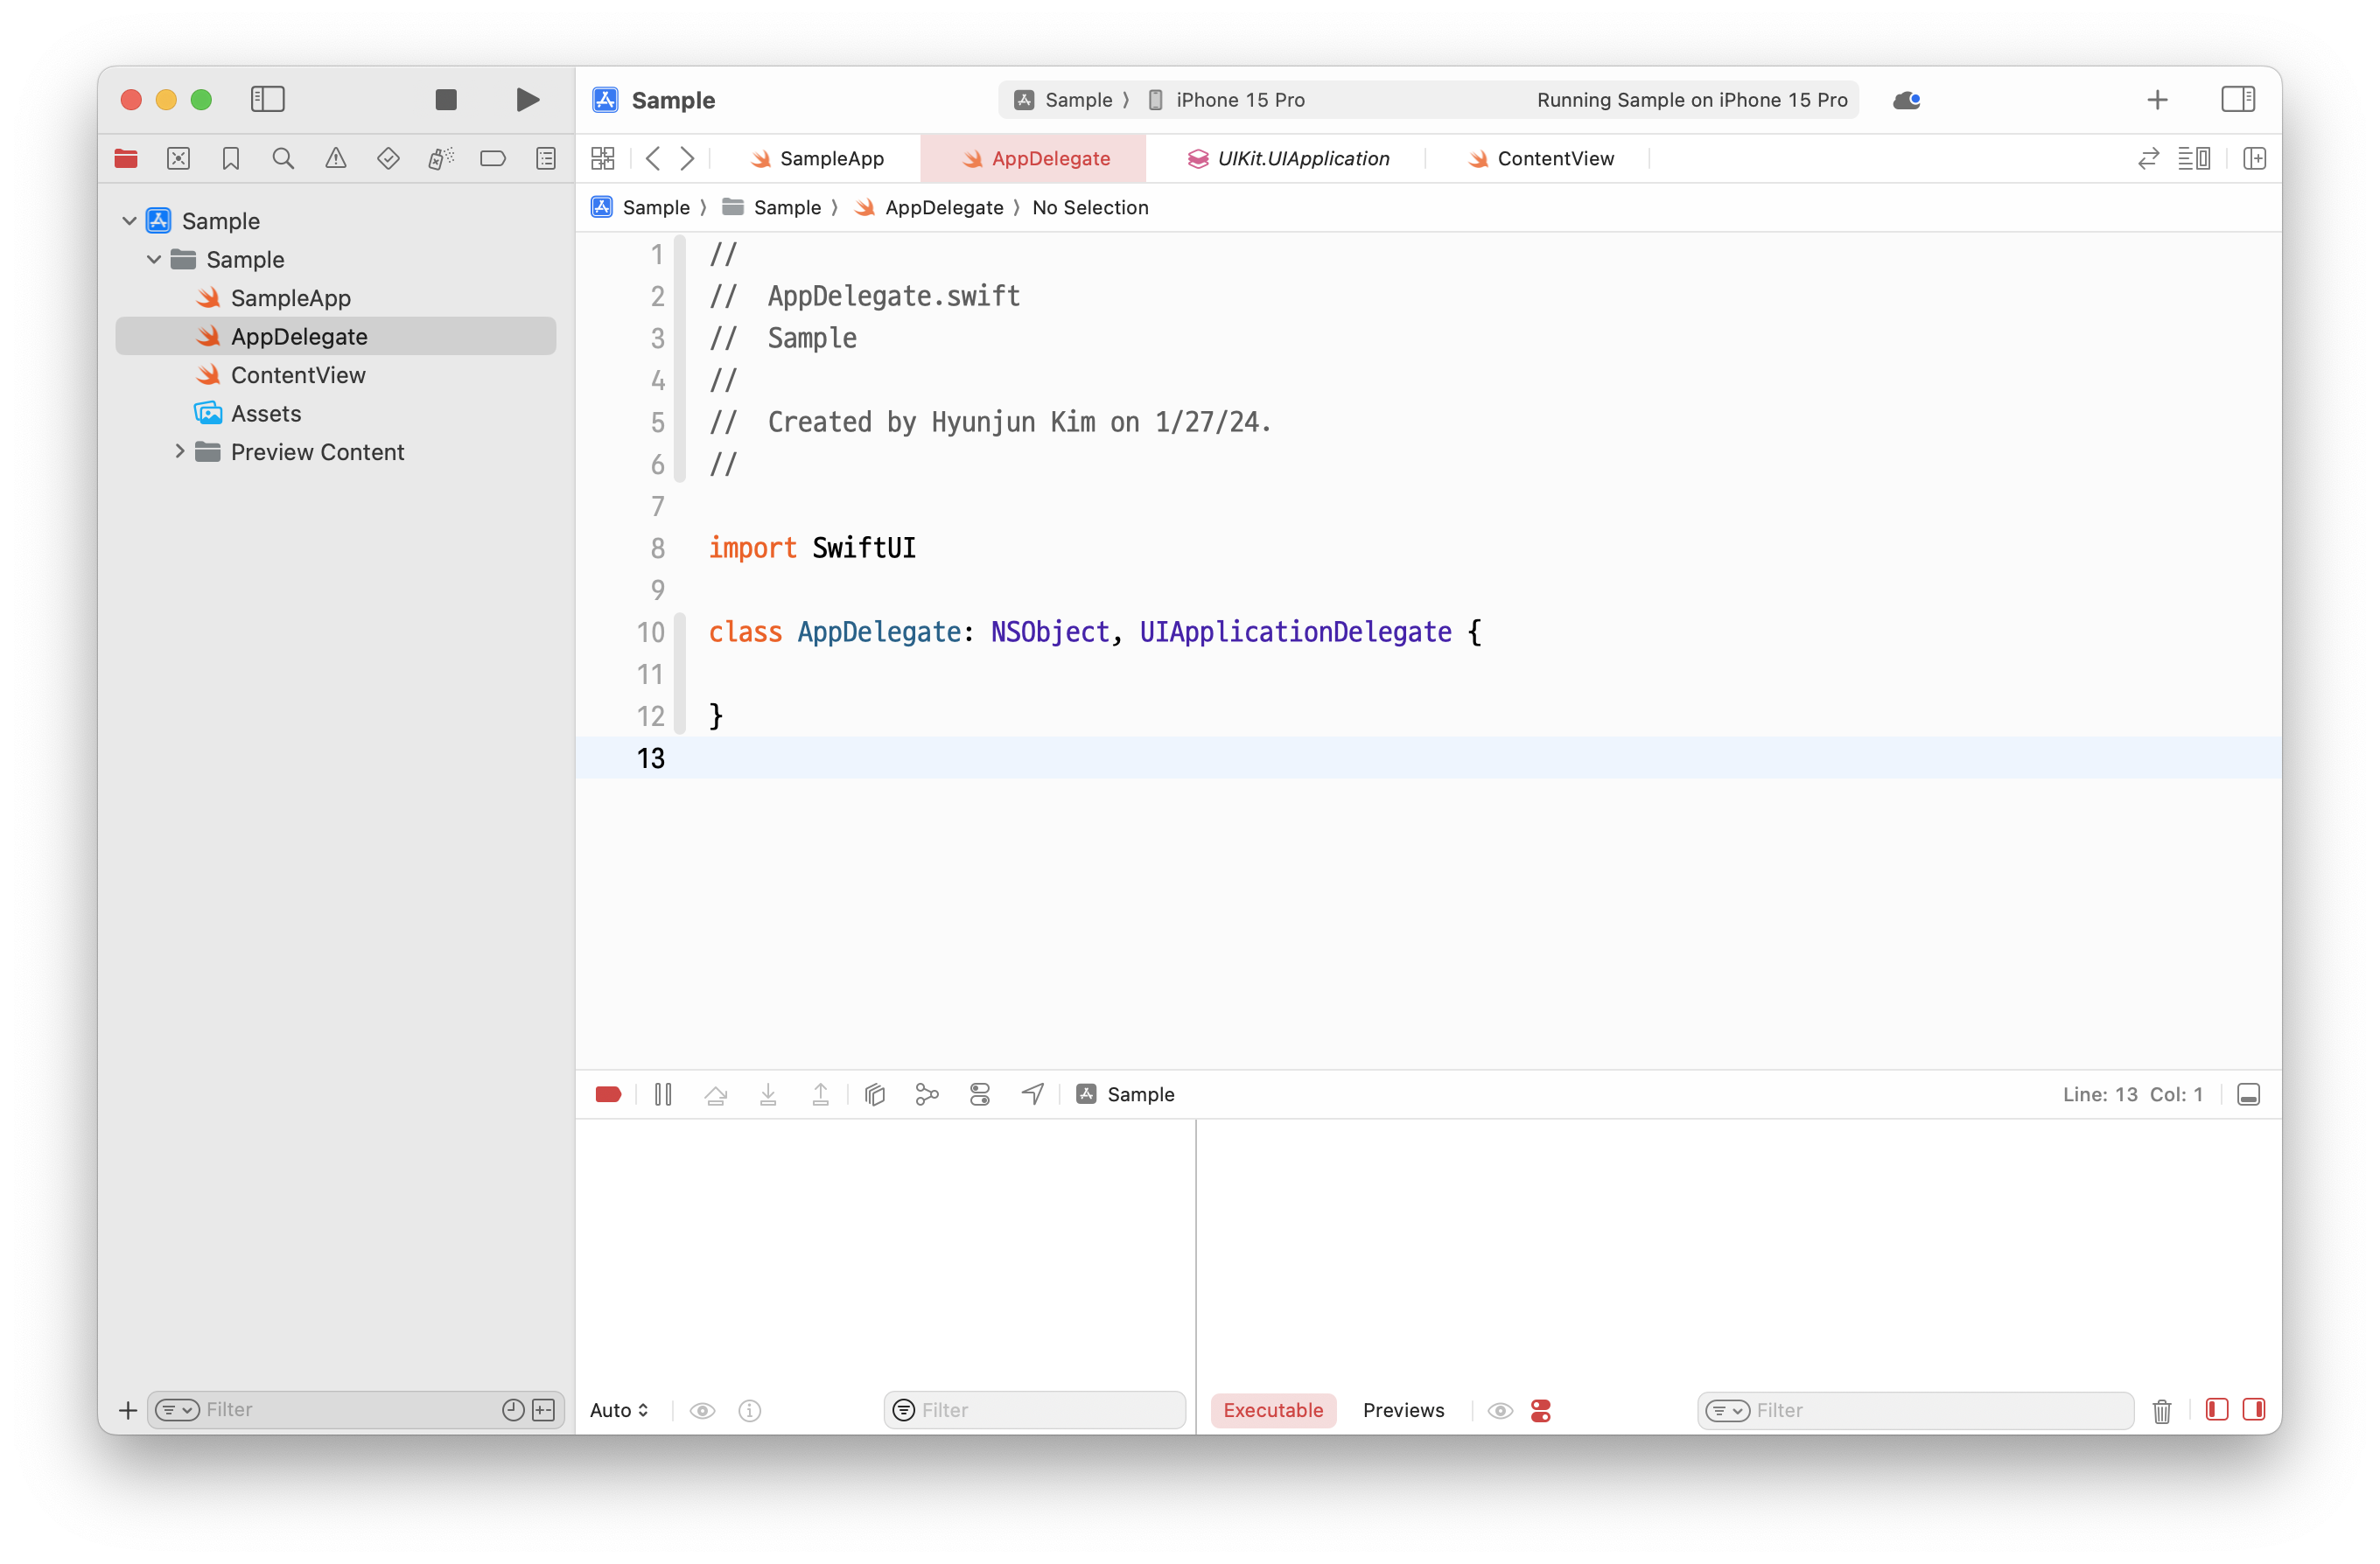Click the Debug View Hierarchy icon
The width and height of the screenshot is (2380, 1564).
pos(875,1094)
